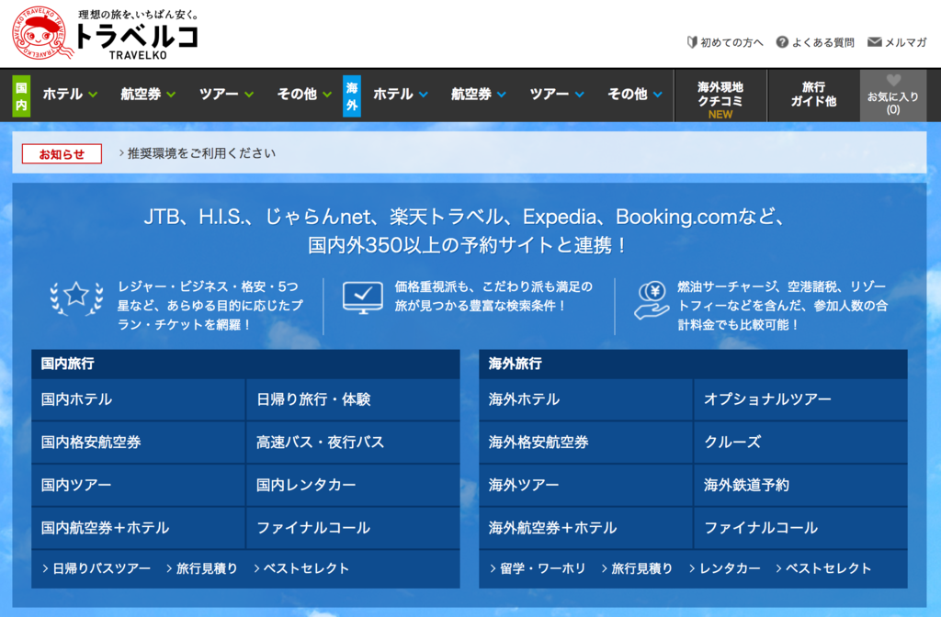
Task: Open お気に入り (0) favorites
Action: point(893,95)
